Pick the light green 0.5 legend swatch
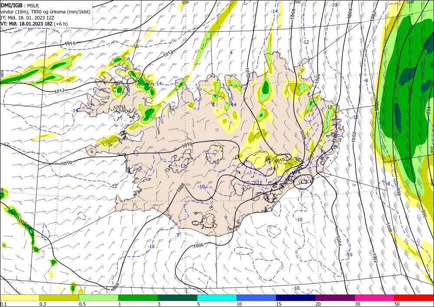 99,297
